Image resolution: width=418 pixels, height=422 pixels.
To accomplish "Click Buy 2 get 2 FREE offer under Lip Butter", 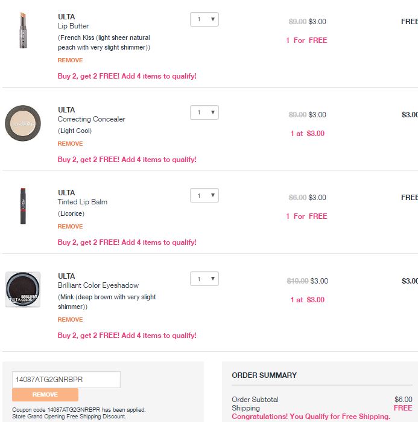I will (127, 76).
